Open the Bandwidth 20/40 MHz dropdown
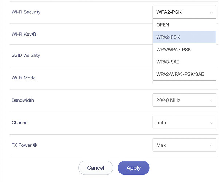 coord(184,100)
